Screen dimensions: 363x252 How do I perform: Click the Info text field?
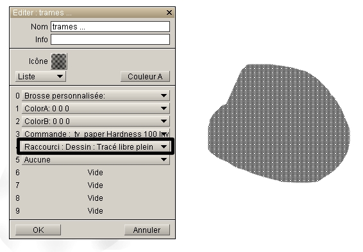(110, 40)
